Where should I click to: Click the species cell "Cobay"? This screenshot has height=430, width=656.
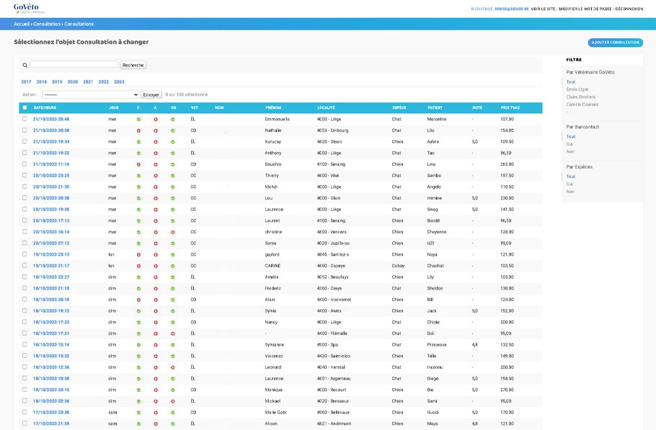(x=398, y=266)
